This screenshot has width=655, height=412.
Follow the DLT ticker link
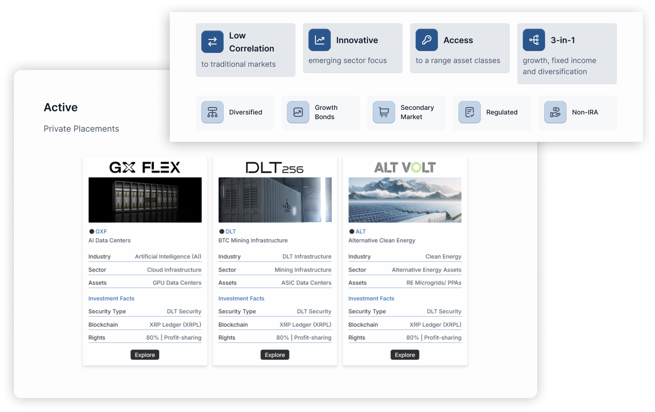[x=231, y=232]
